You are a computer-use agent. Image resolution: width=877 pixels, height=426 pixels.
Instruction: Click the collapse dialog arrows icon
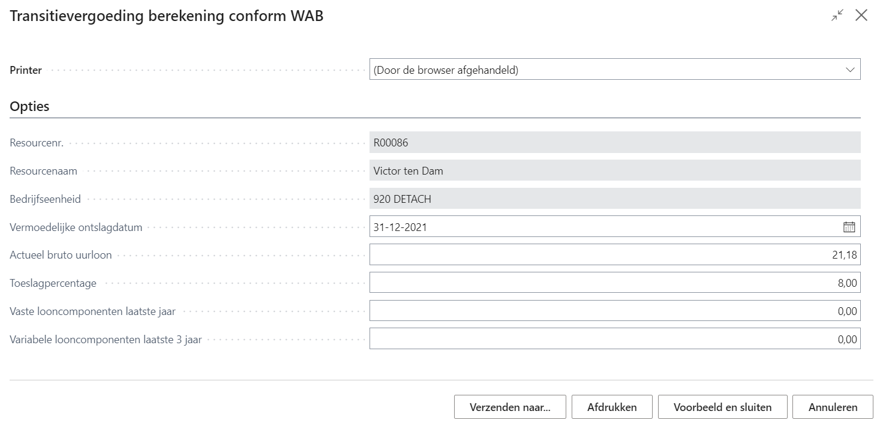click(837, 16)
